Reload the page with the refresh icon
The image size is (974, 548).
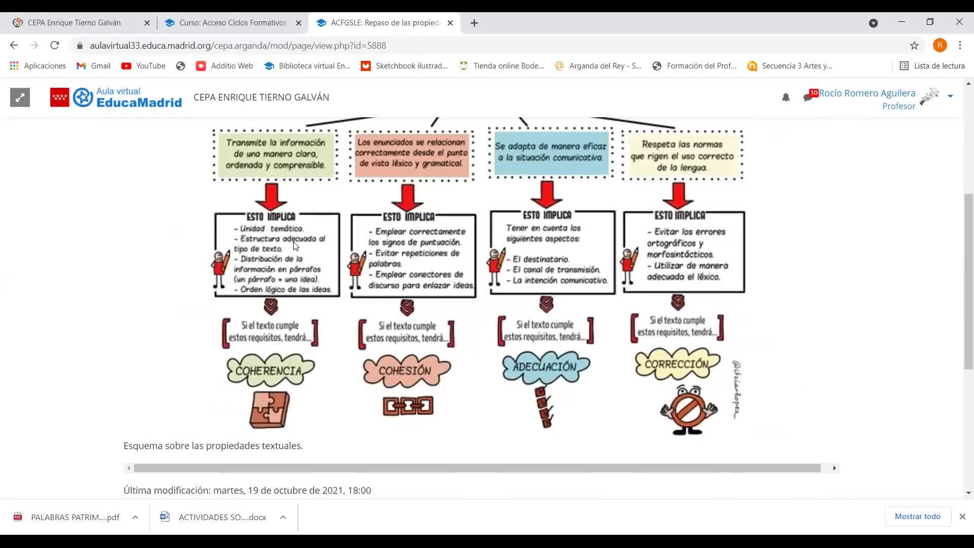pos(55,46)
